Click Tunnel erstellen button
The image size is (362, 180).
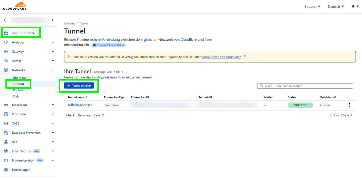79,86
